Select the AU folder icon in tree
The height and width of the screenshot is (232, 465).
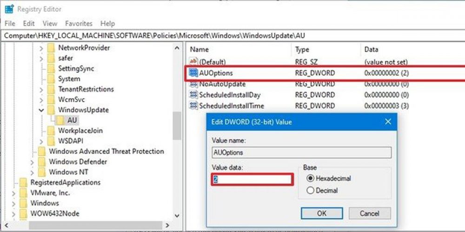point(60,120)
